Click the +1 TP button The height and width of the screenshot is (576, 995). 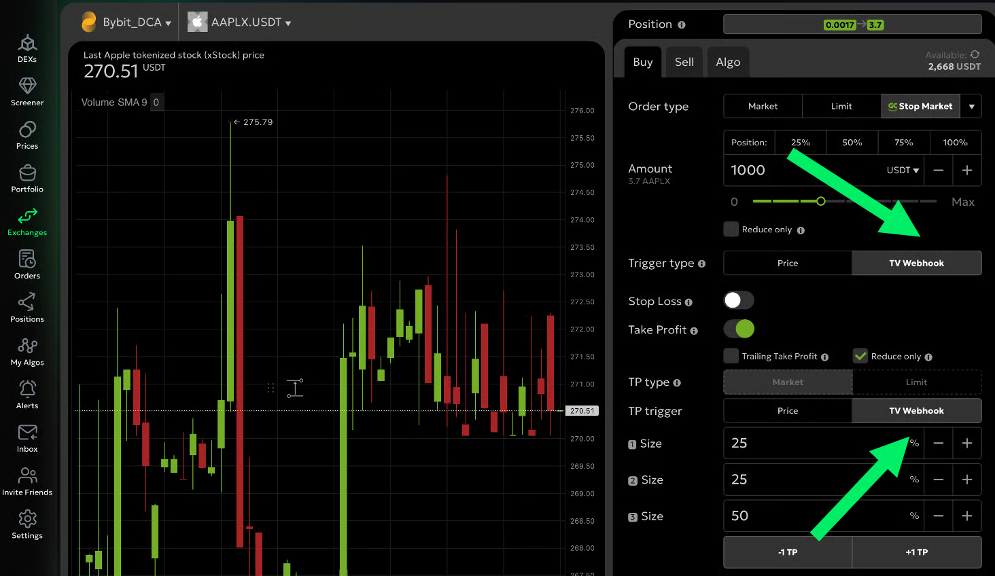(x=916, y=552)
